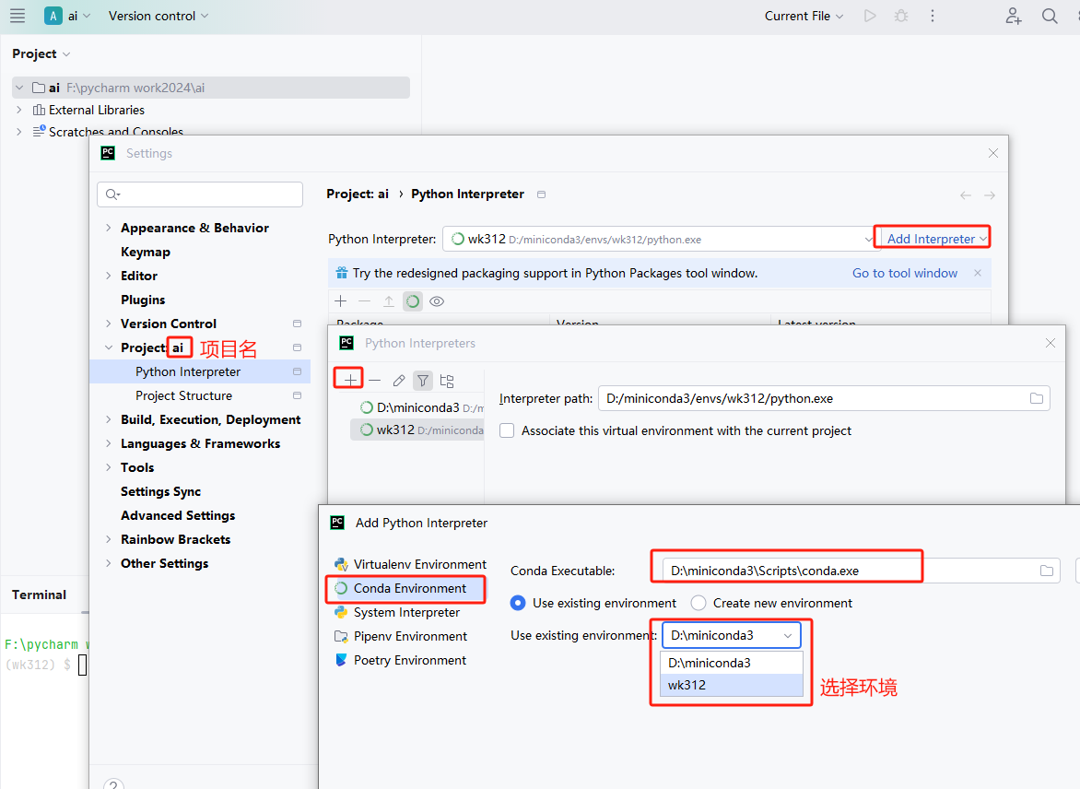The image size is (1080, 789).
Task: Expand Build, Execution, Deployment settings
Action: [108, 419]
